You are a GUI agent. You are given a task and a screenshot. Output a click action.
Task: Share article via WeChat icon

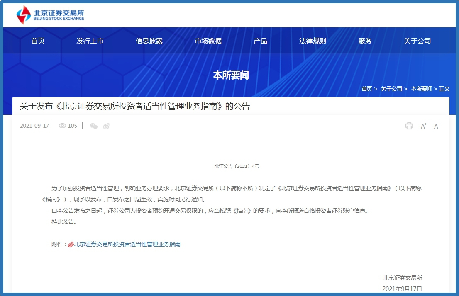coord(94,126)
